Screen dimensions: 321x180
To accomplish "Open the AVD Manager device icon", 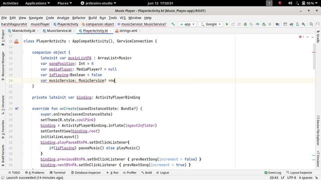I will tap(297, 24).
